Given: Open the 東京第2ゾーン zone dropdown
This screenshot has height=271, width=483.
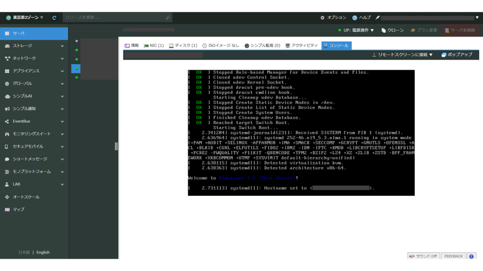Looking at the screenshot, I should (25, 17).
